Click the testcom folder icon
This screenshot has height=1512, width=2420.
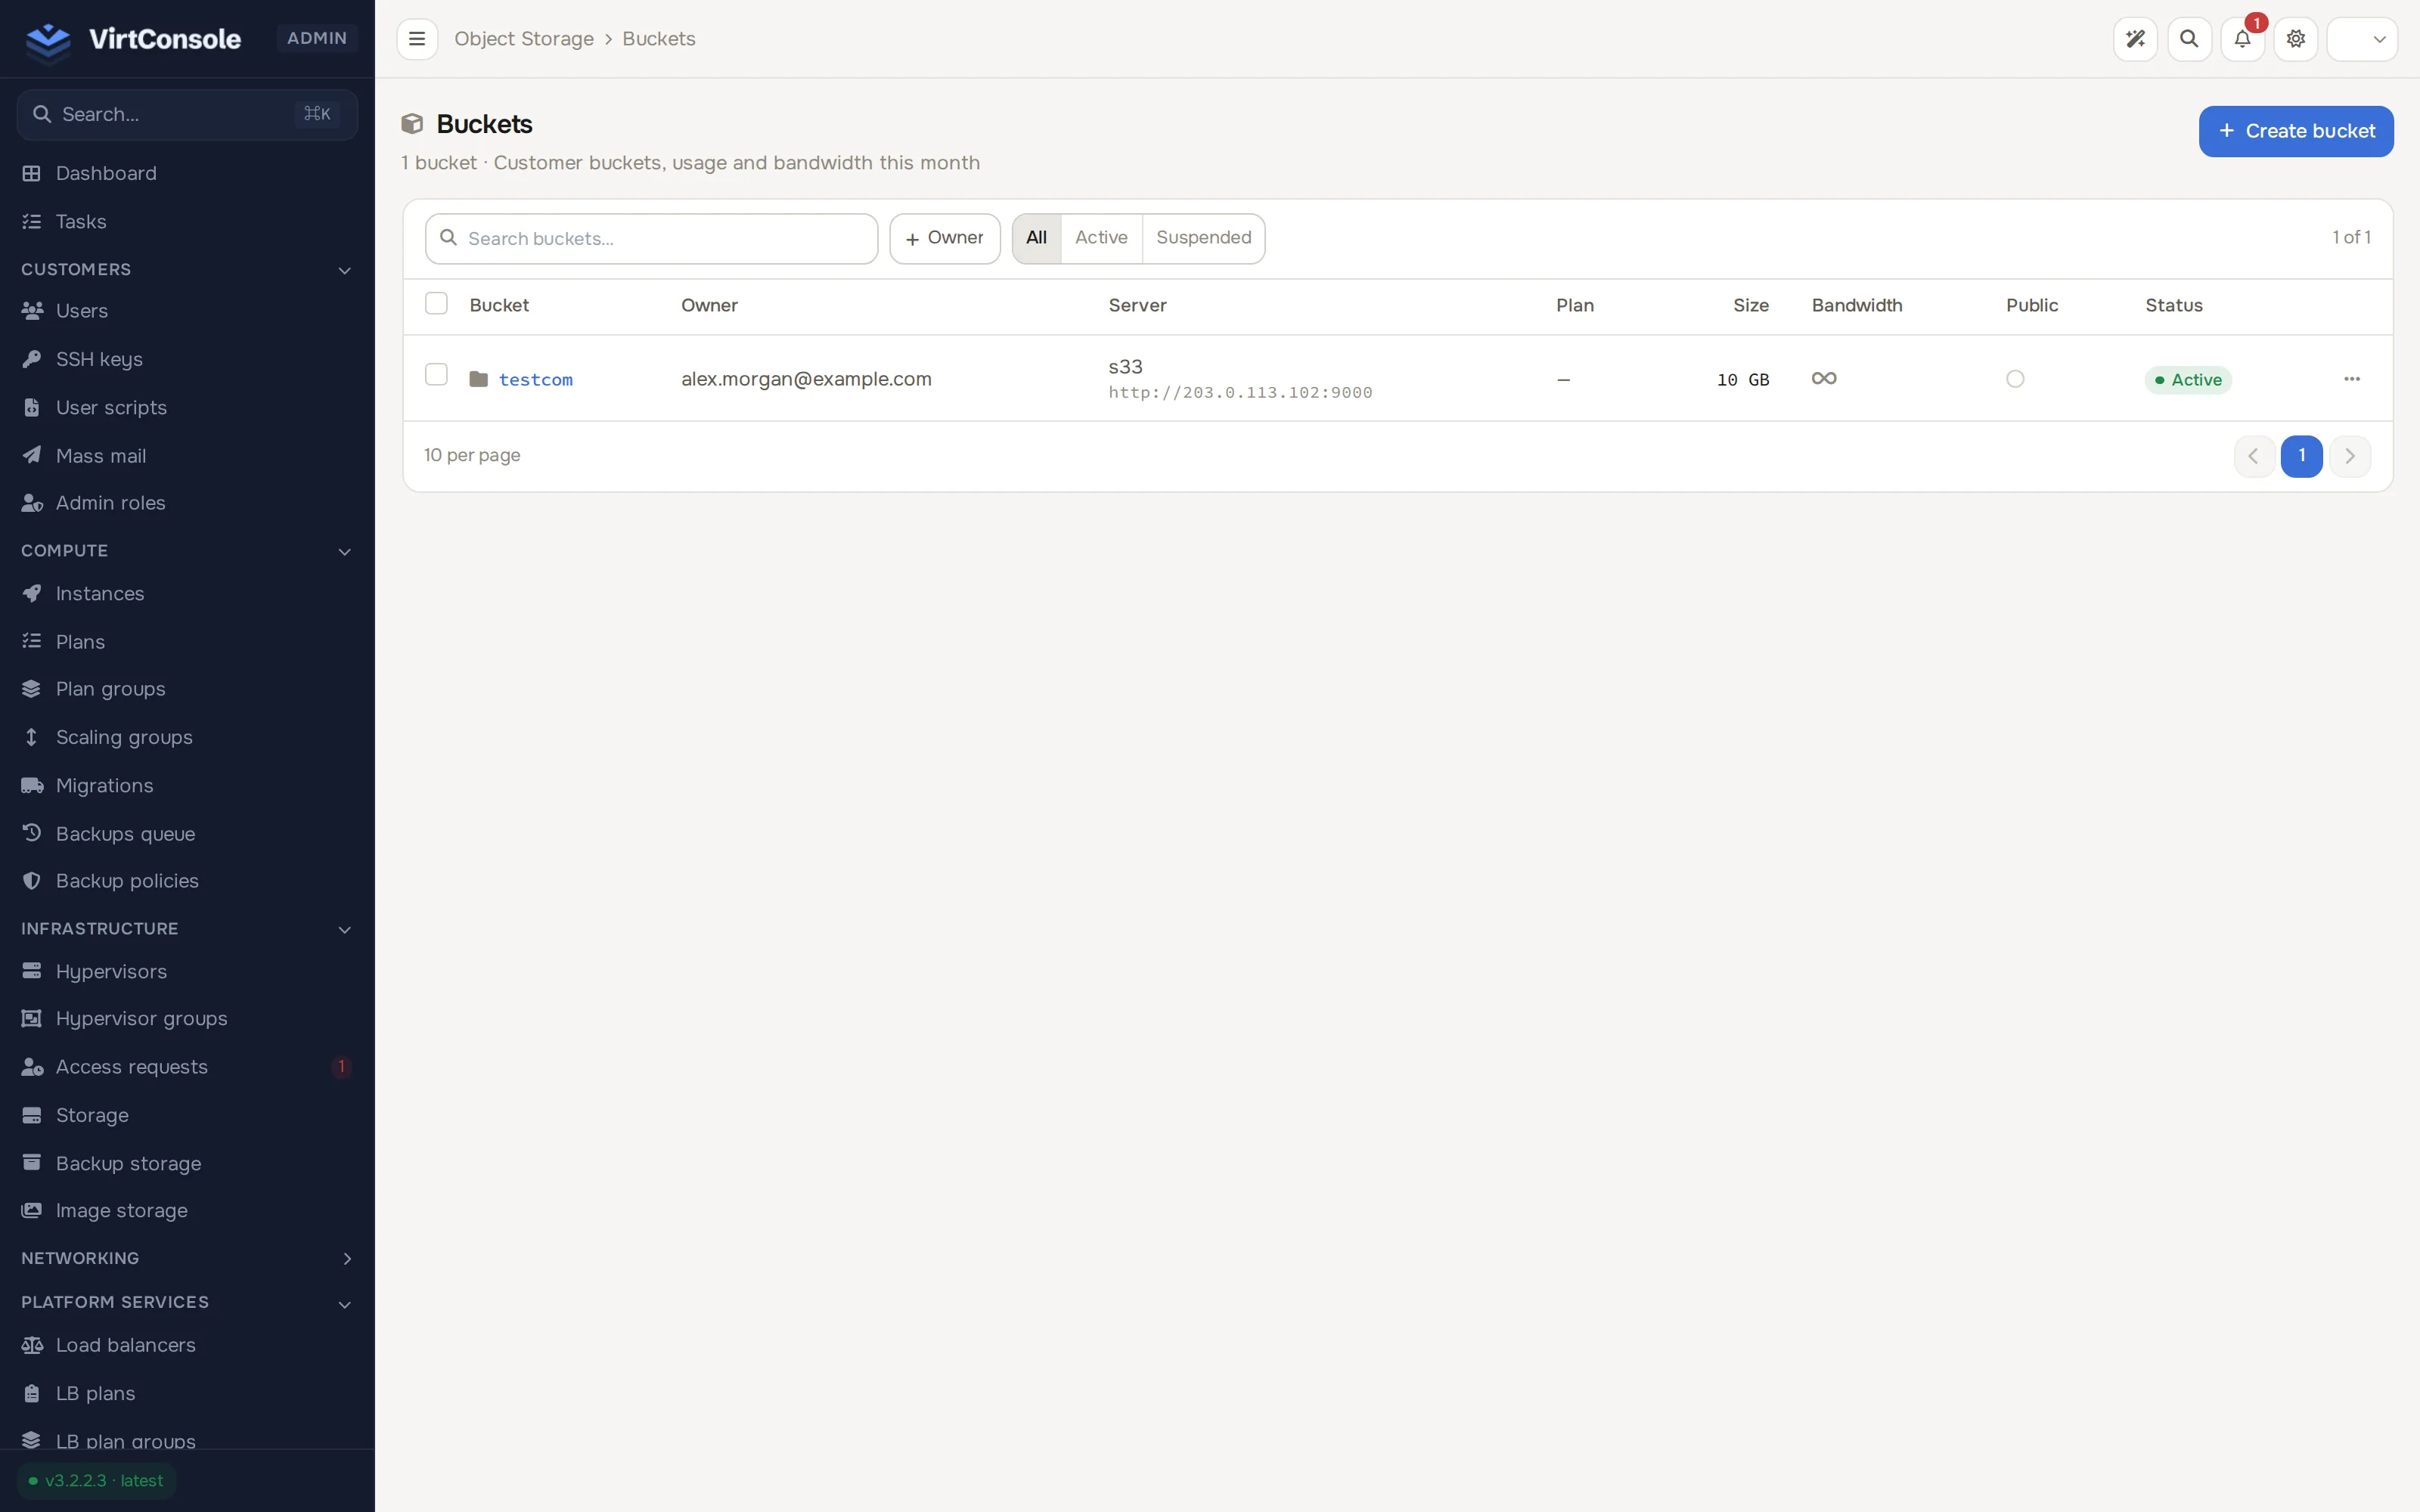coord(478,379)
